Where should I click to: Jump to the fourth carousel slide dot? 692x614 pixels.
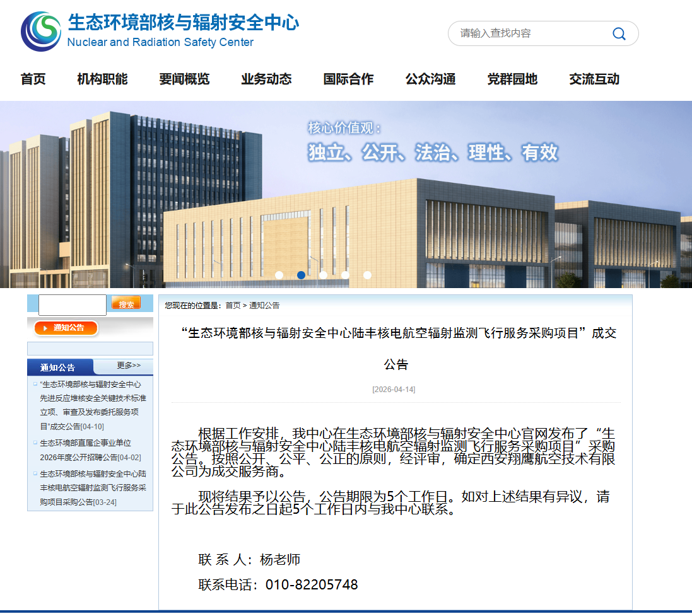coord(345,275)
